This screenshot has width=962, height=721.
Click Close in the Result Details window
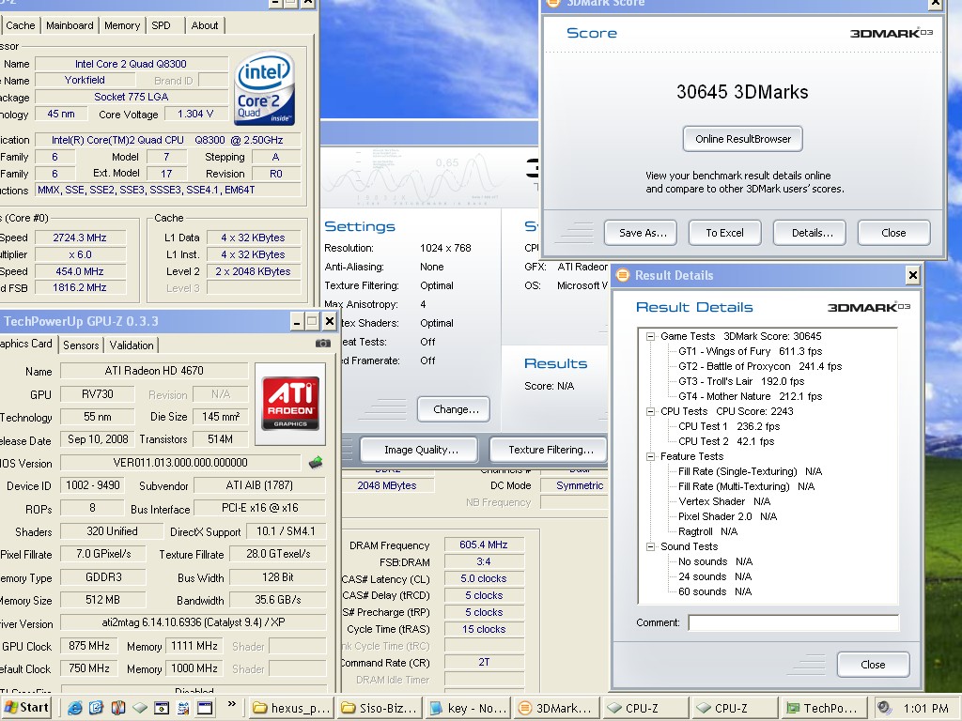pos(873,665)
